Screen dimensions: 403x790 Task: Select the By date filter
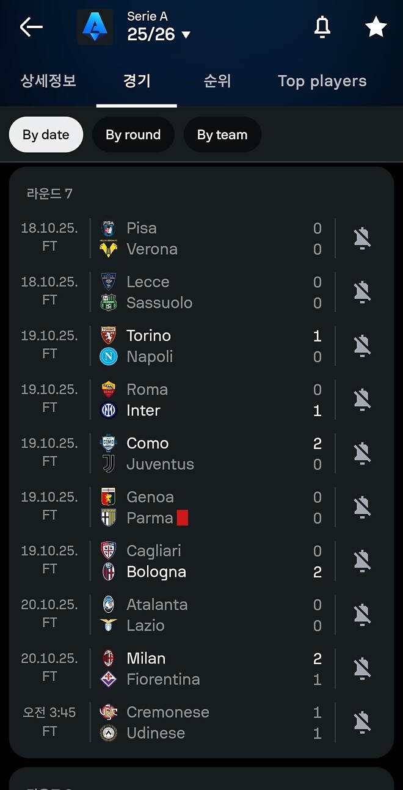pyautogui.click(x=46, y=135)
